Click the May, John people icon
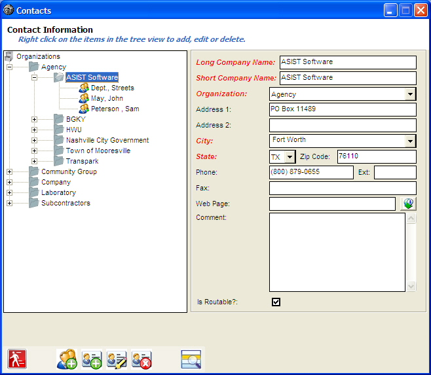This screenshot has width=431, height=375. (x=84, y=98)
